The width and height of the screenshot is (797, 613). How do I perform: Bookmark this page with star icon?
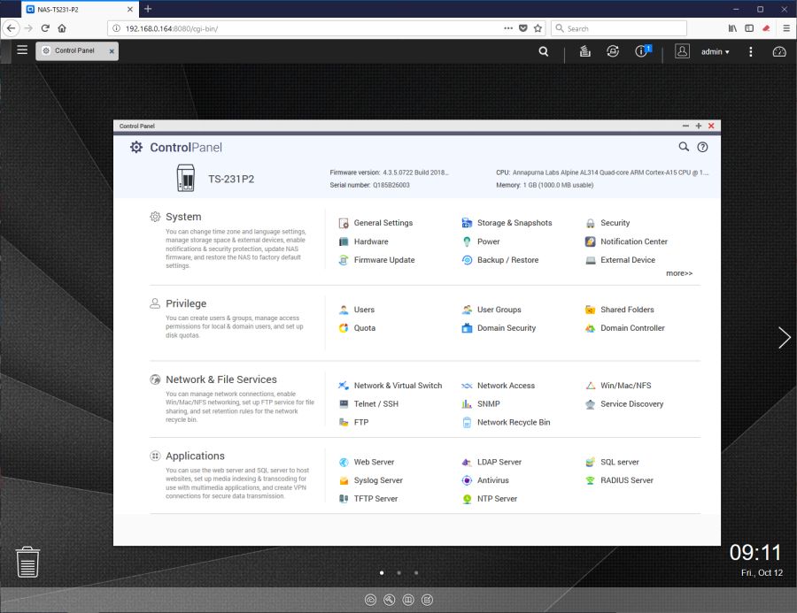coord(538,28)
